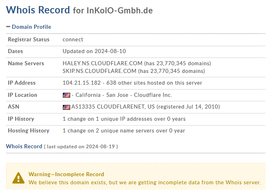The height and width of the screenshot is (190, 266).
Task: Open SKIP.NS.CLOUDFLARE.COM name server entry
Action: click(x=99, y=71)
